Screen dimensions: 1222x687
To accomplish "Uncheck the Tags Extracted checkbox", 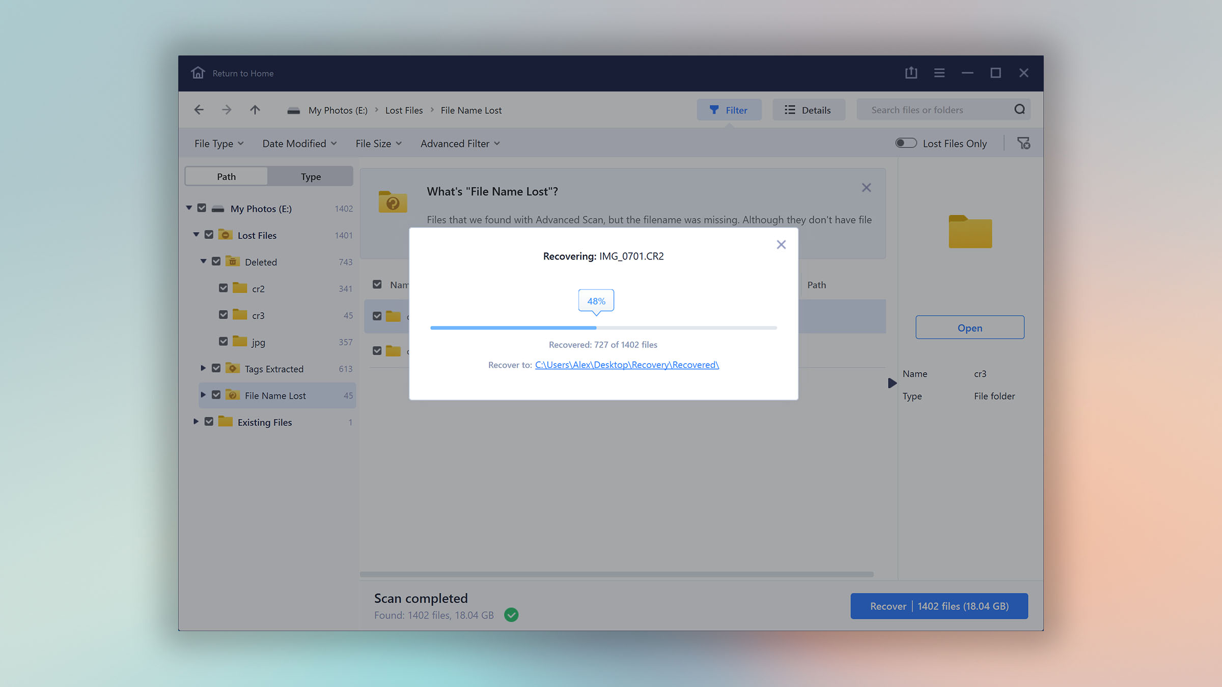I will point(216,368).
